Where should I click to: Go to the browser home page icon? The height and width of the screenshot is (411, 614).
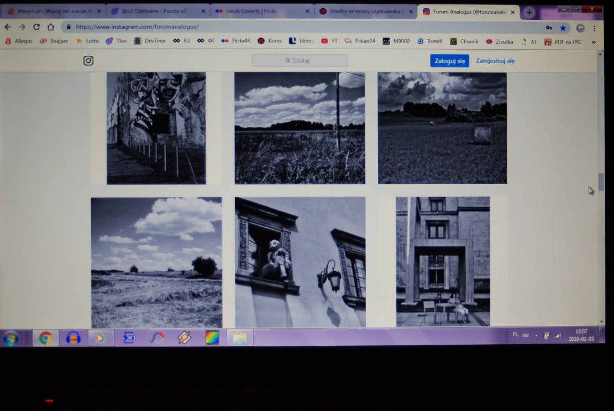(51, 27)
